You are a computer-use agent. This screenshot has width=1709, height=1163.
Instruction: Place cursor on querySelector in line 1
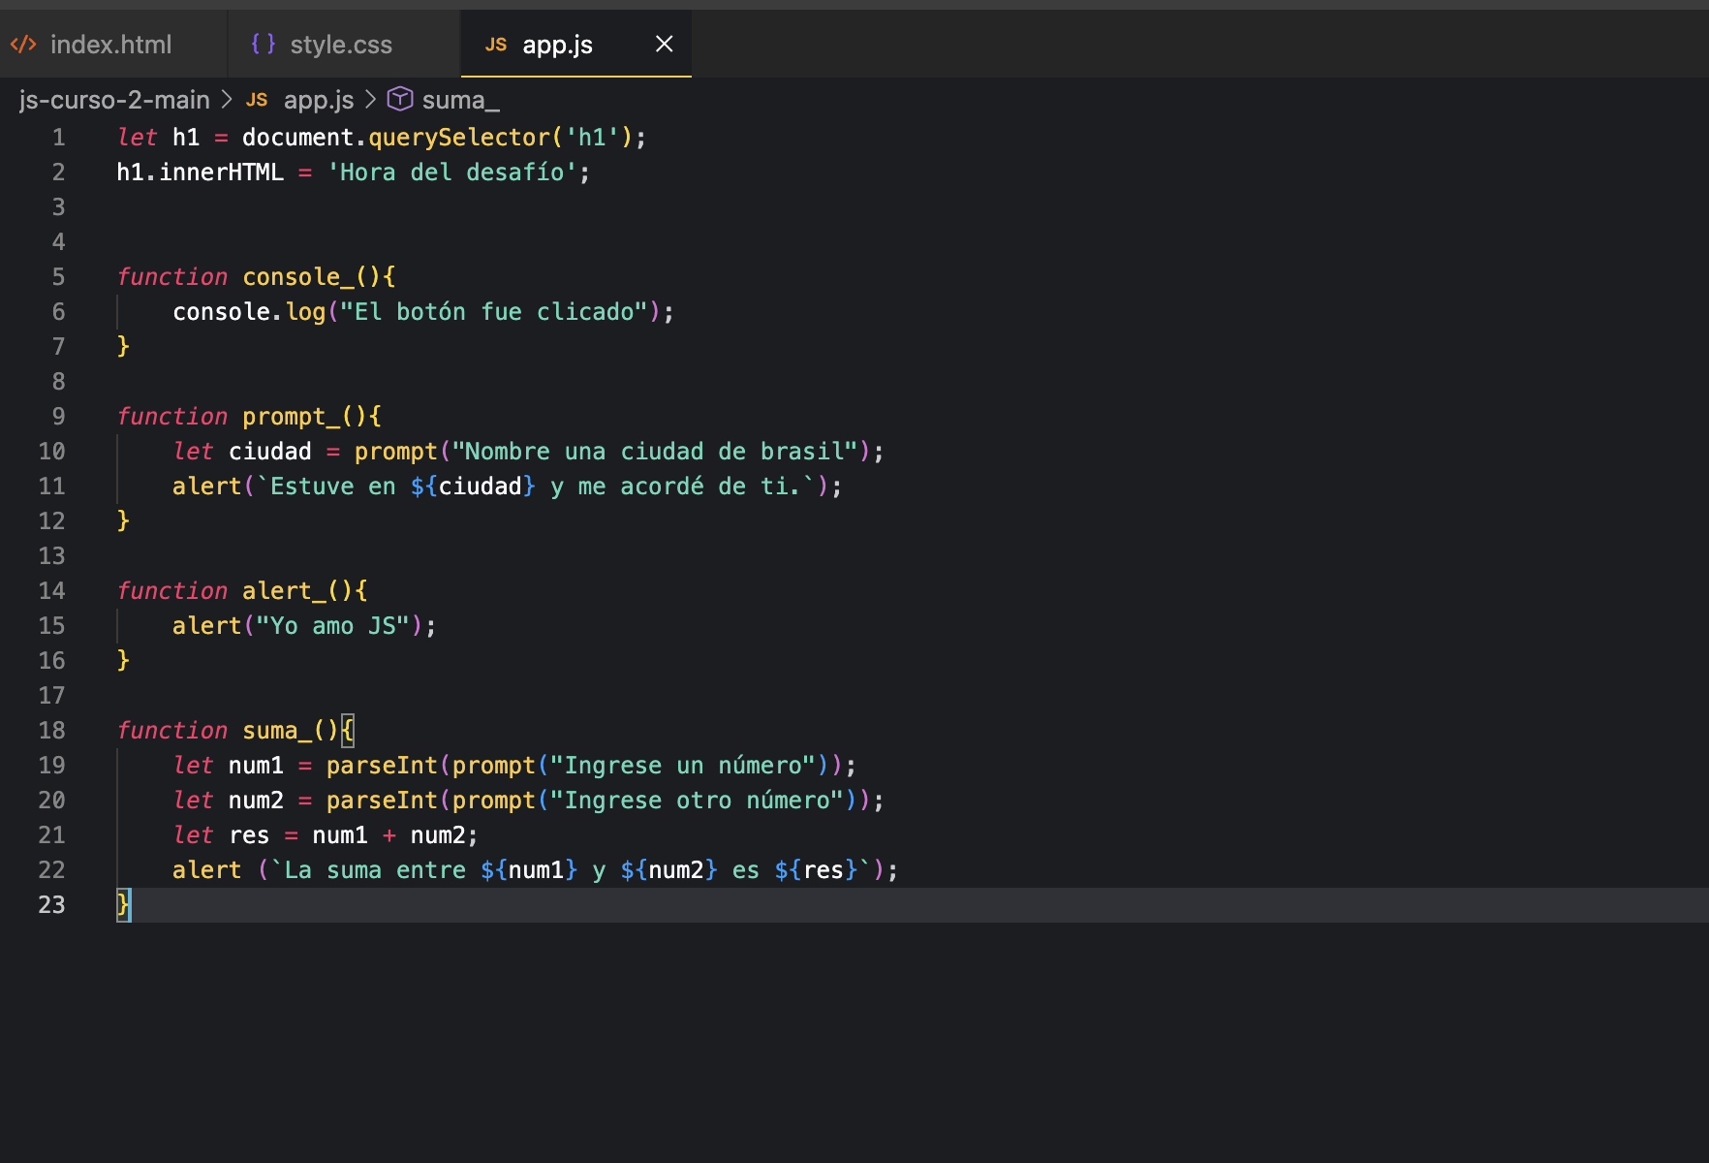click(x=459, y=138)
